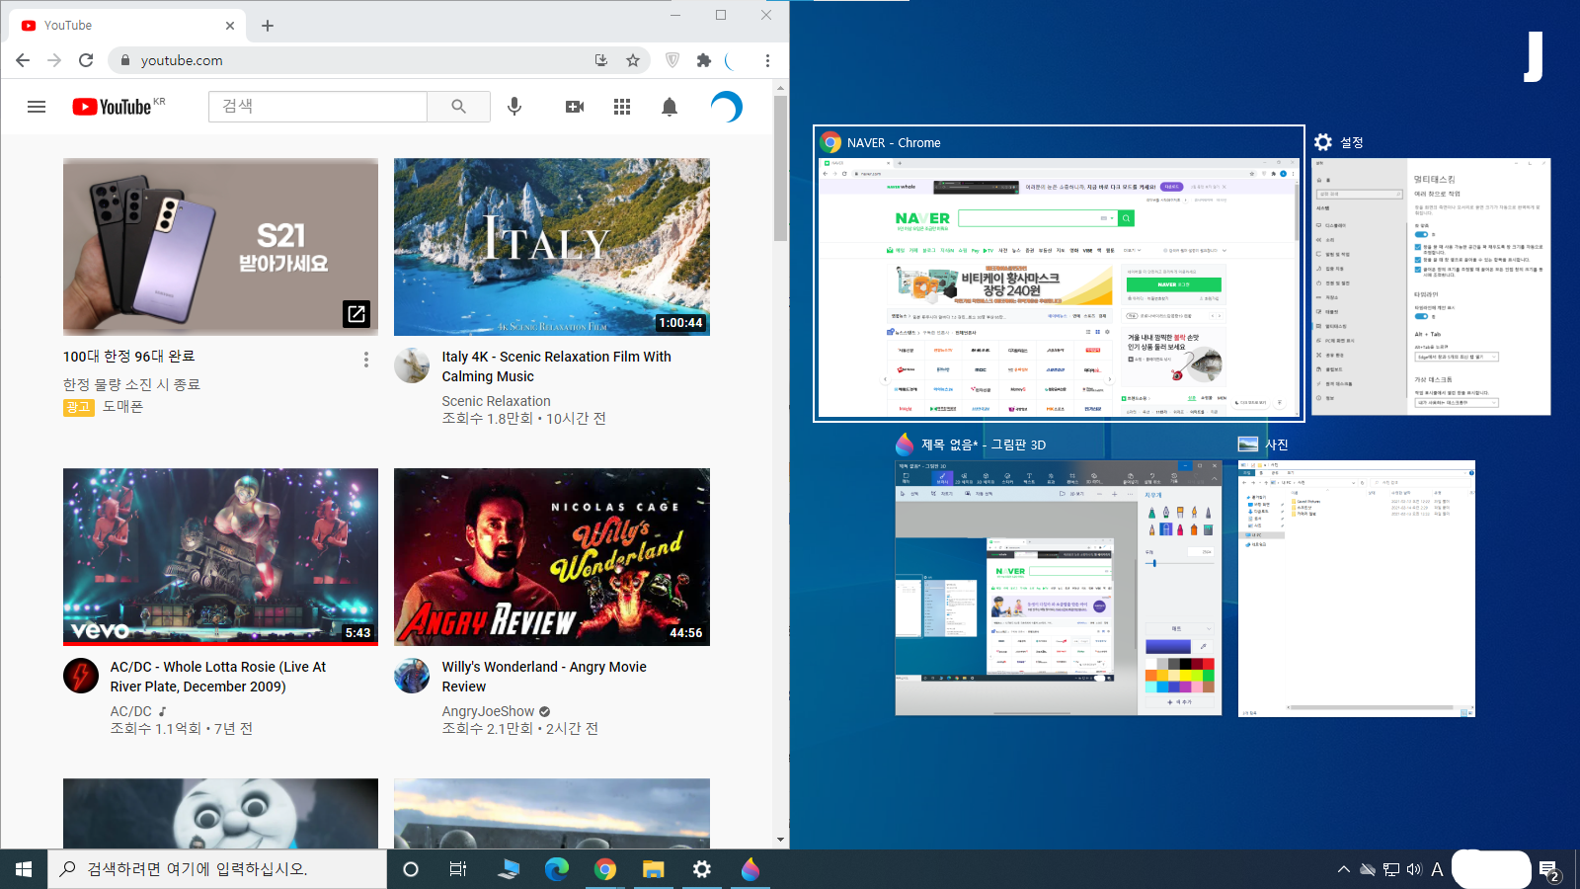Open the create video camera icon
This screenshot has height=889, width=1580.
pos(575,107)
